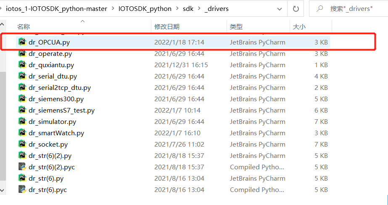Click the icon for dr_serial_dtu.py
The image size is (388, 205).
click(22, 76)
